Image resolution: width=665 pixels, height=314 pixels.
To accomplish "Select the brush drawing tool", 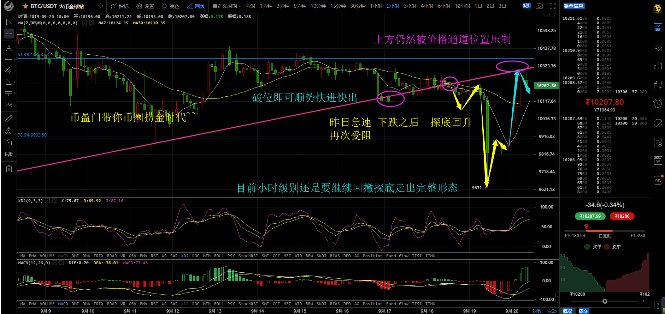I will pos(9,131).
